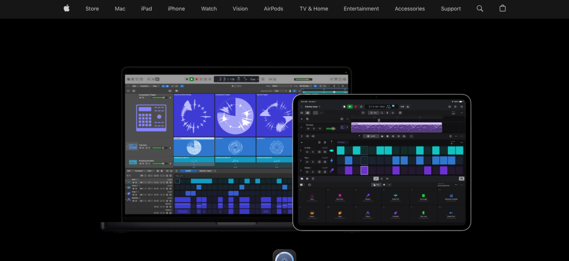This screenshot has height=261, width=569.
Task: Go to the Support link
Action: [451, 8]
